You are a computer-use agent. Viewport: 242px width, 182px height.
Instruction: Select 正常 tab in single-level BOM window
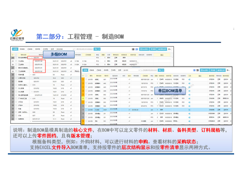click(x=85, y=70)
